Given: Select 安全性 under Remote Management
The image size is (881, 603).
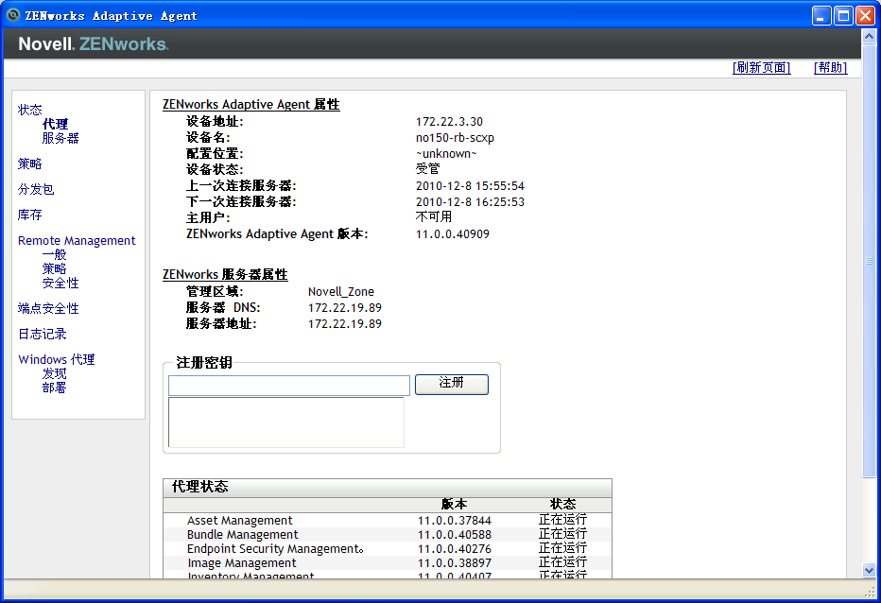Looking at the screenshot, I should pyautogui.click(x=60, y=283).
